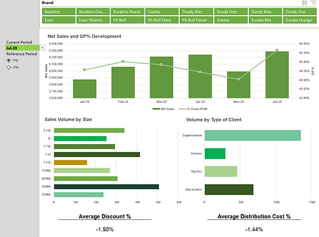319x237 pixels.
Task: Filter by Buratino Peach brand
Action: click(x=127, y=12)
